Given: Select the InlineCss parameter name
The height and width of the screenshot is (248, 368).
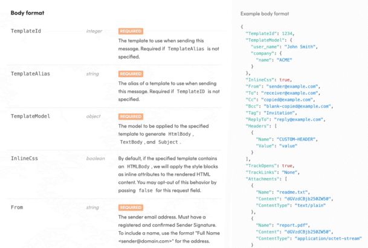Looking at the screenshot, I should click(x=24, y=159).
